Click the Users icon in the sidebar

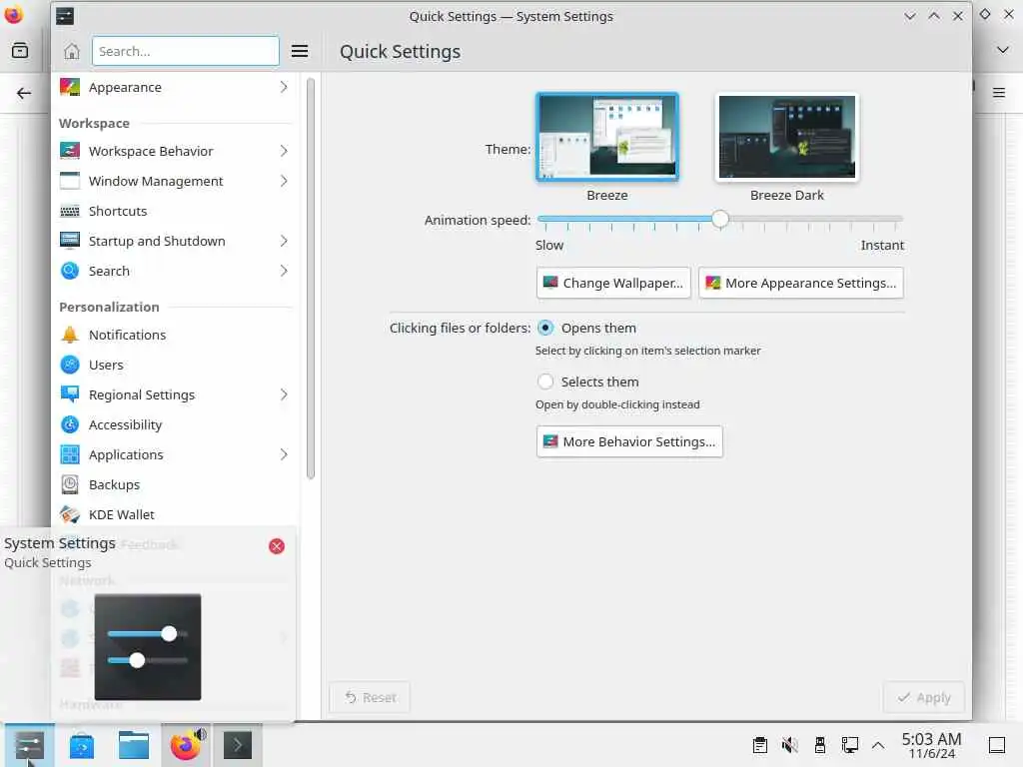(70, 365)
